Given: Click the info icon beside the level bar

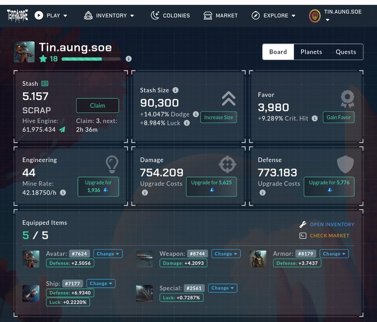Looking at the screenshot, I should pyautogui.click(x=129, y=59).
